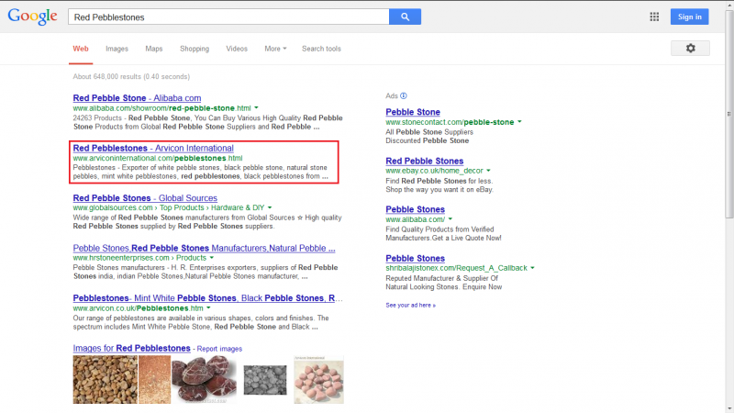Expand arrow beside arviconinternational.com URL

tap(249, 158)
